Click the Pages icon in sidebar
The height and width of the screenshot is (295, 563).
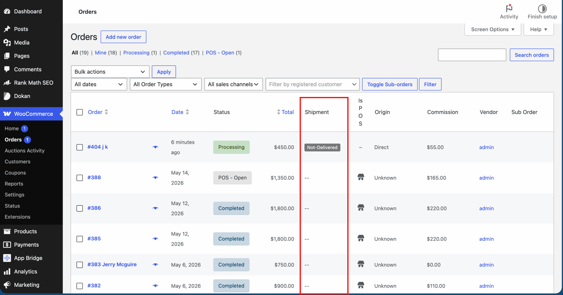tap(7, 56)
